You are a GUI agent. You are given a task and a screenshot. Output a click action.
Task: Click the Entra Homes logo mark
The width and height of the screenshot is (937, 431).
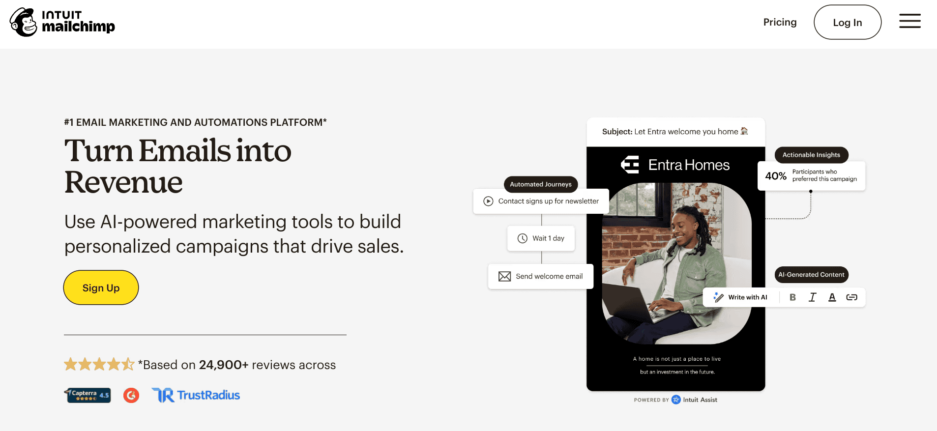pos(630,165)
